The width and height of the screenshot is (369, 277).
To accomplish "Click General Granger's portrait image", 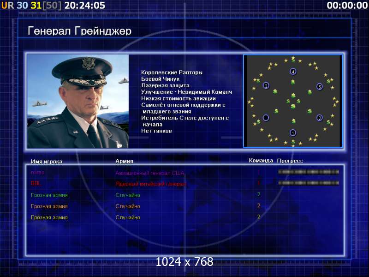I will pos(78,101).
